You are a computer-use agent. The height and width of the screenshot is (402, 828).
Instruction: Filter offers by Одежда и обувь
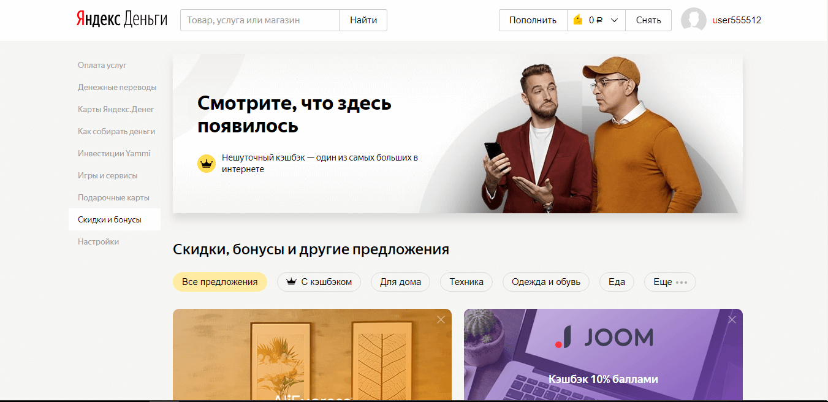(x=546, y=282)
